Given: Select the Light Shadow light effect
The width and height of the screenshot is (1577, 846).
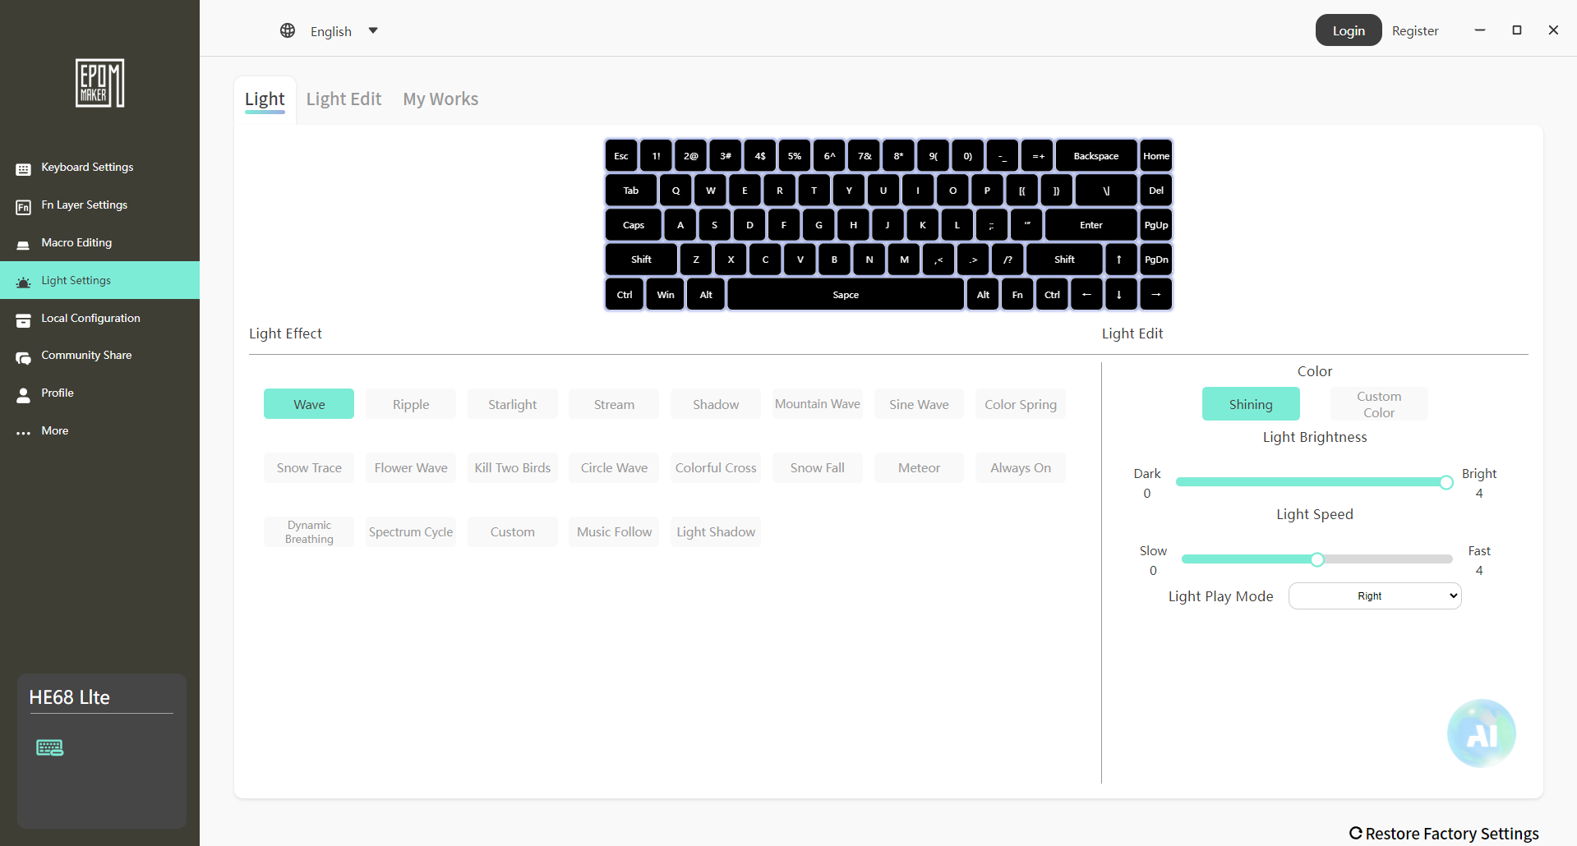Looking at the screenshot, I should point(716,531).
